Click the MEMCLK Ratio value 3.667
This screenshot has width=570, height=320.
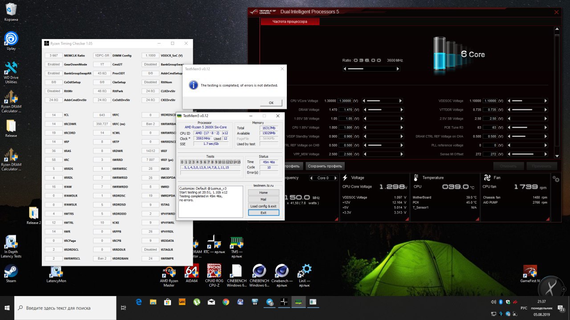[54, 56]
